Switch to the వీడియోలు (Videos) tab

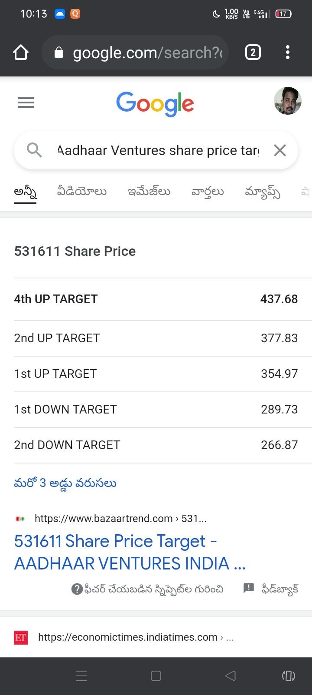[82, 191]
